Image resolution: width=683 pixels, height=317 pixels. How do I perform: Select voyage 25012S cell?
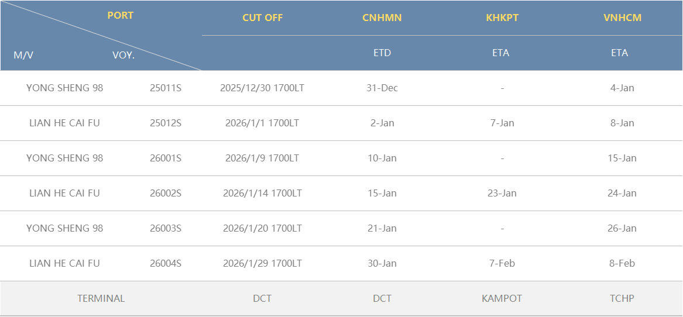(166, 123)
